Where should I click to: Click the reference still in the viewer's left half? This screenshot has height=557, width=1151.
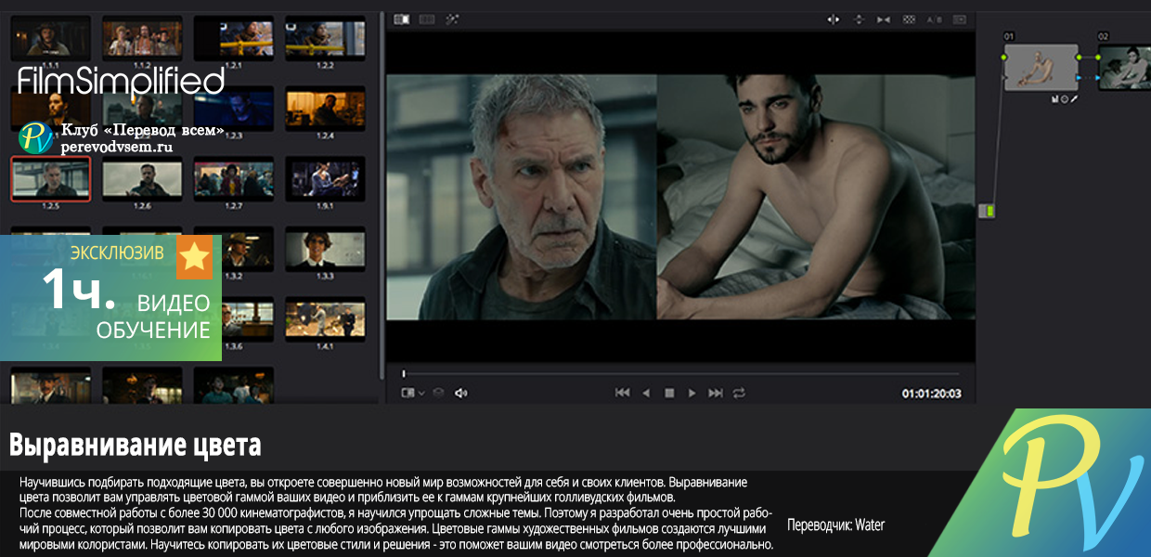[x=522, y=197]
